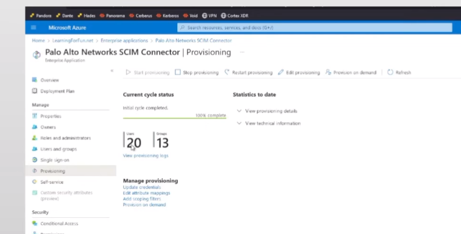Collapse the left navigation pane with the double chevron
Screen dimensions: 461x234
[x=112, y=71]
